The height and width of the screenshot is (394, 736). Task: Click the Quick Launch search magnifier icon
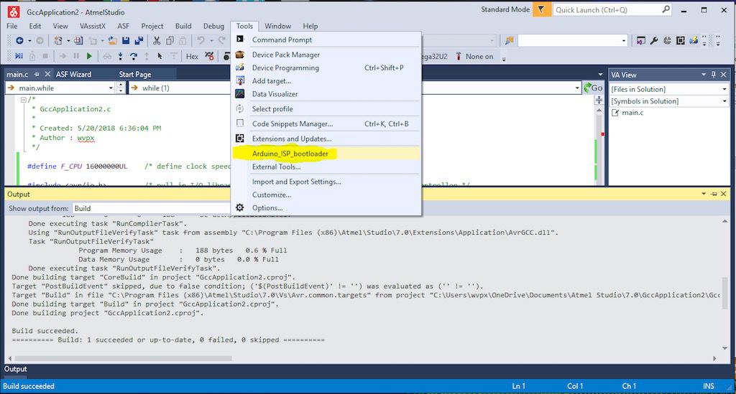click(x=666, y=9)
